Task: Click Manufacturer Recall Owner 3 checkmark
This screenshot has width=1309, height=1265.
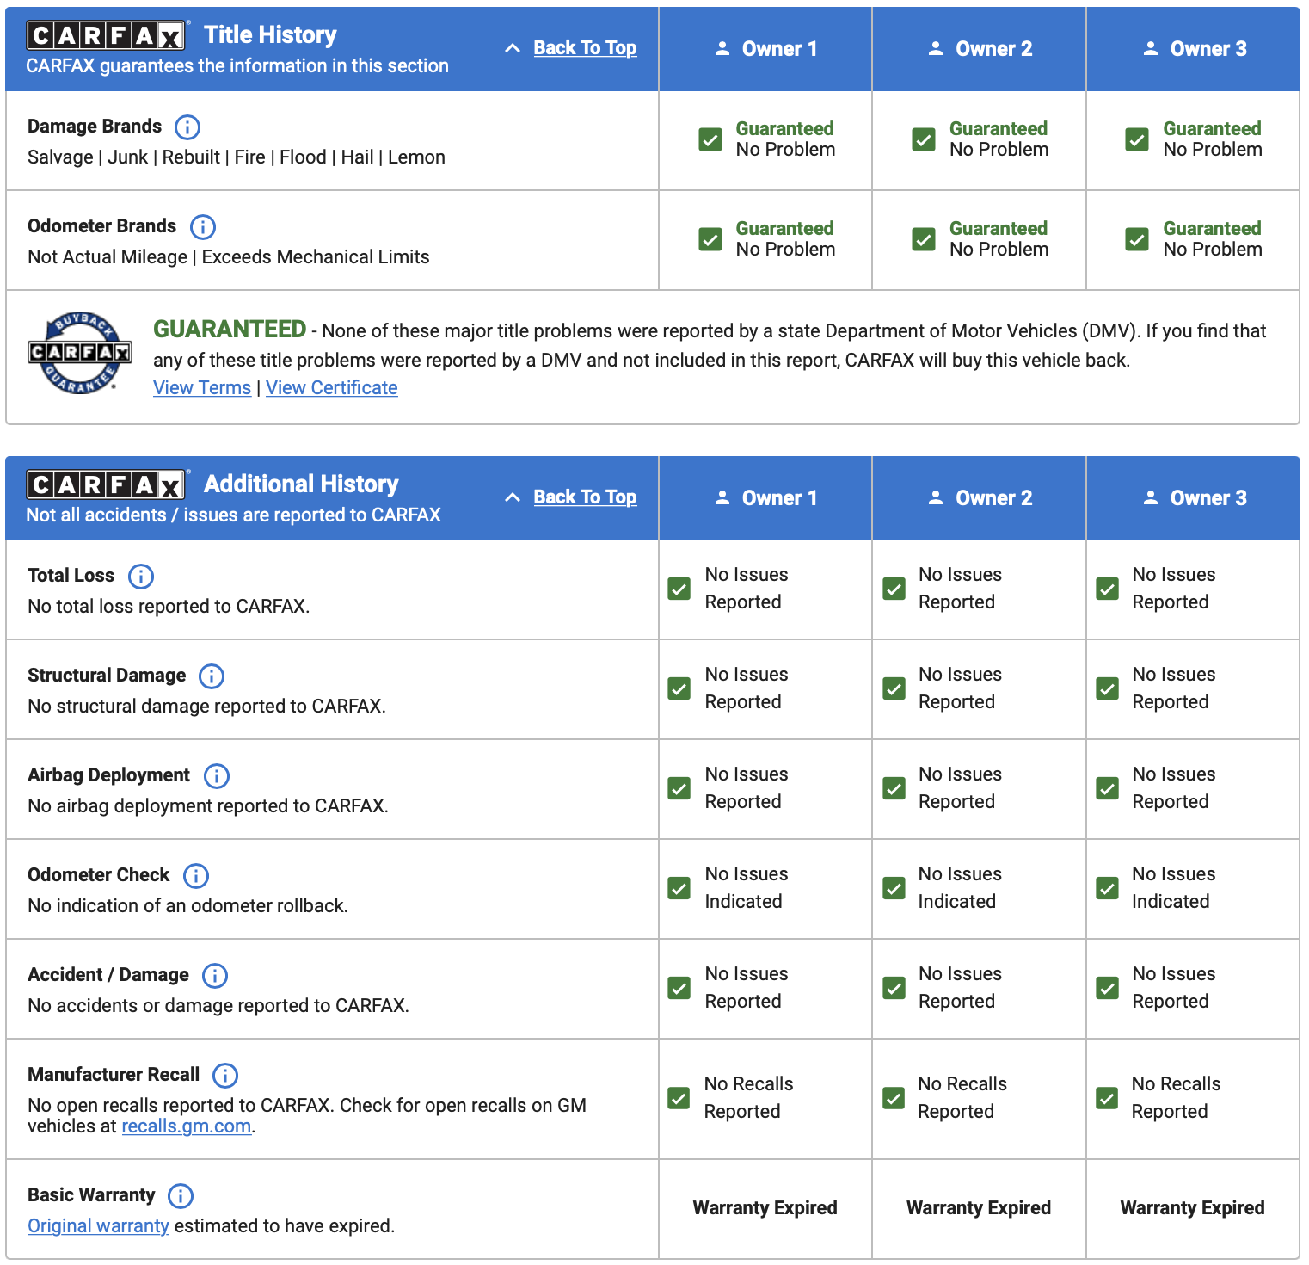Action: tap(1108, 1098)
